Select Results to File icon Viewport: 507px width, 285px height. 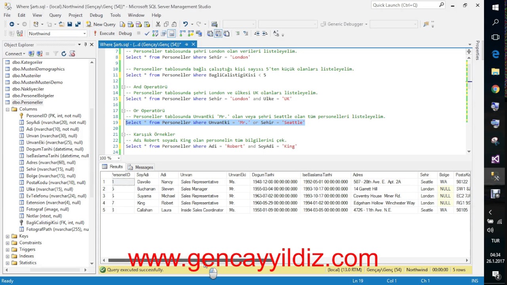[226, 34]
